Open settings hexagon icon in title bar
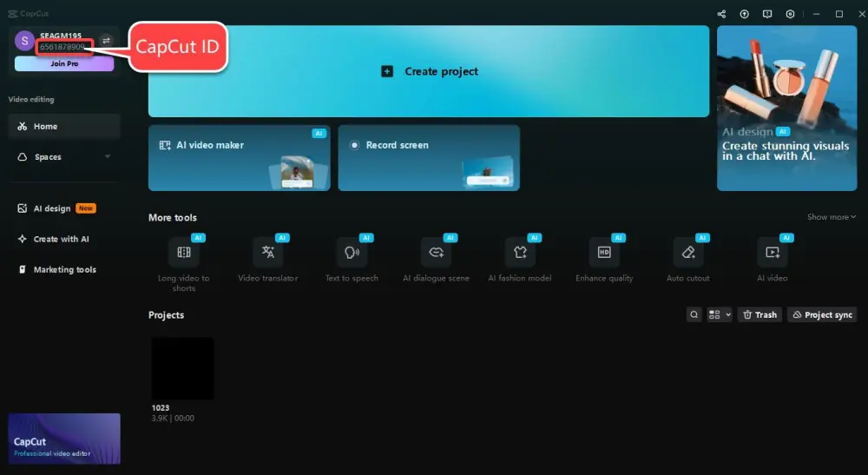Screen dimensions: 868x475 point(790,14)
